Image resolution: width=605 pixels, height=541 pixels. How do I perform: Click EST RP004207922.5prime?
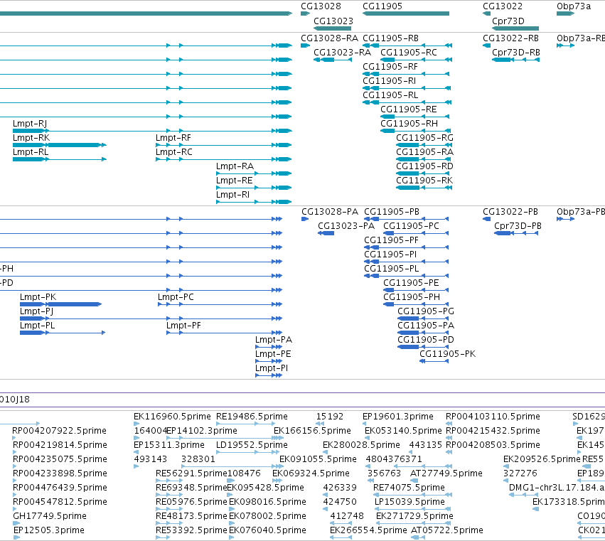coord(60,431)
